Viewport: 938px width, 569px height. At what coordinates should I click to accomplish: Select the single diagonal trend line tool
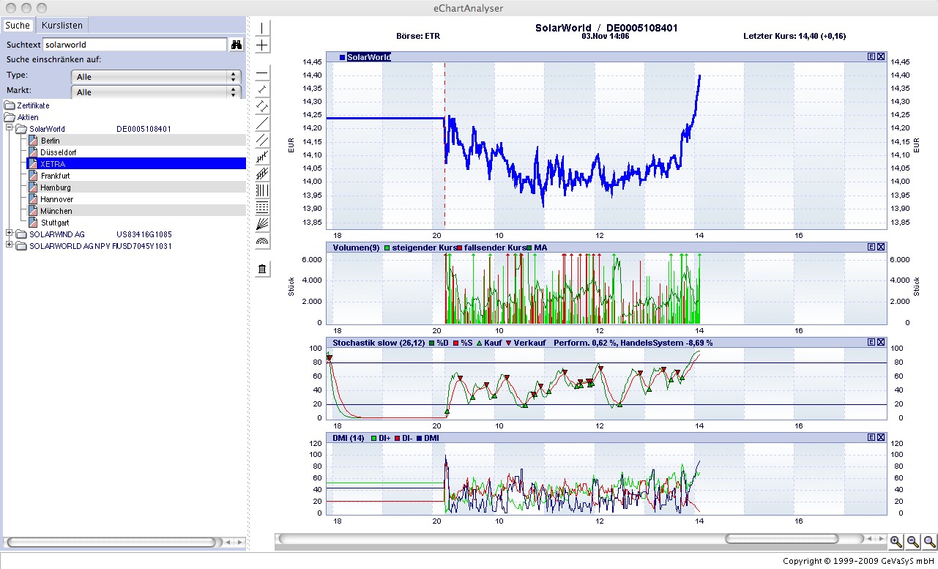[263, 123]
